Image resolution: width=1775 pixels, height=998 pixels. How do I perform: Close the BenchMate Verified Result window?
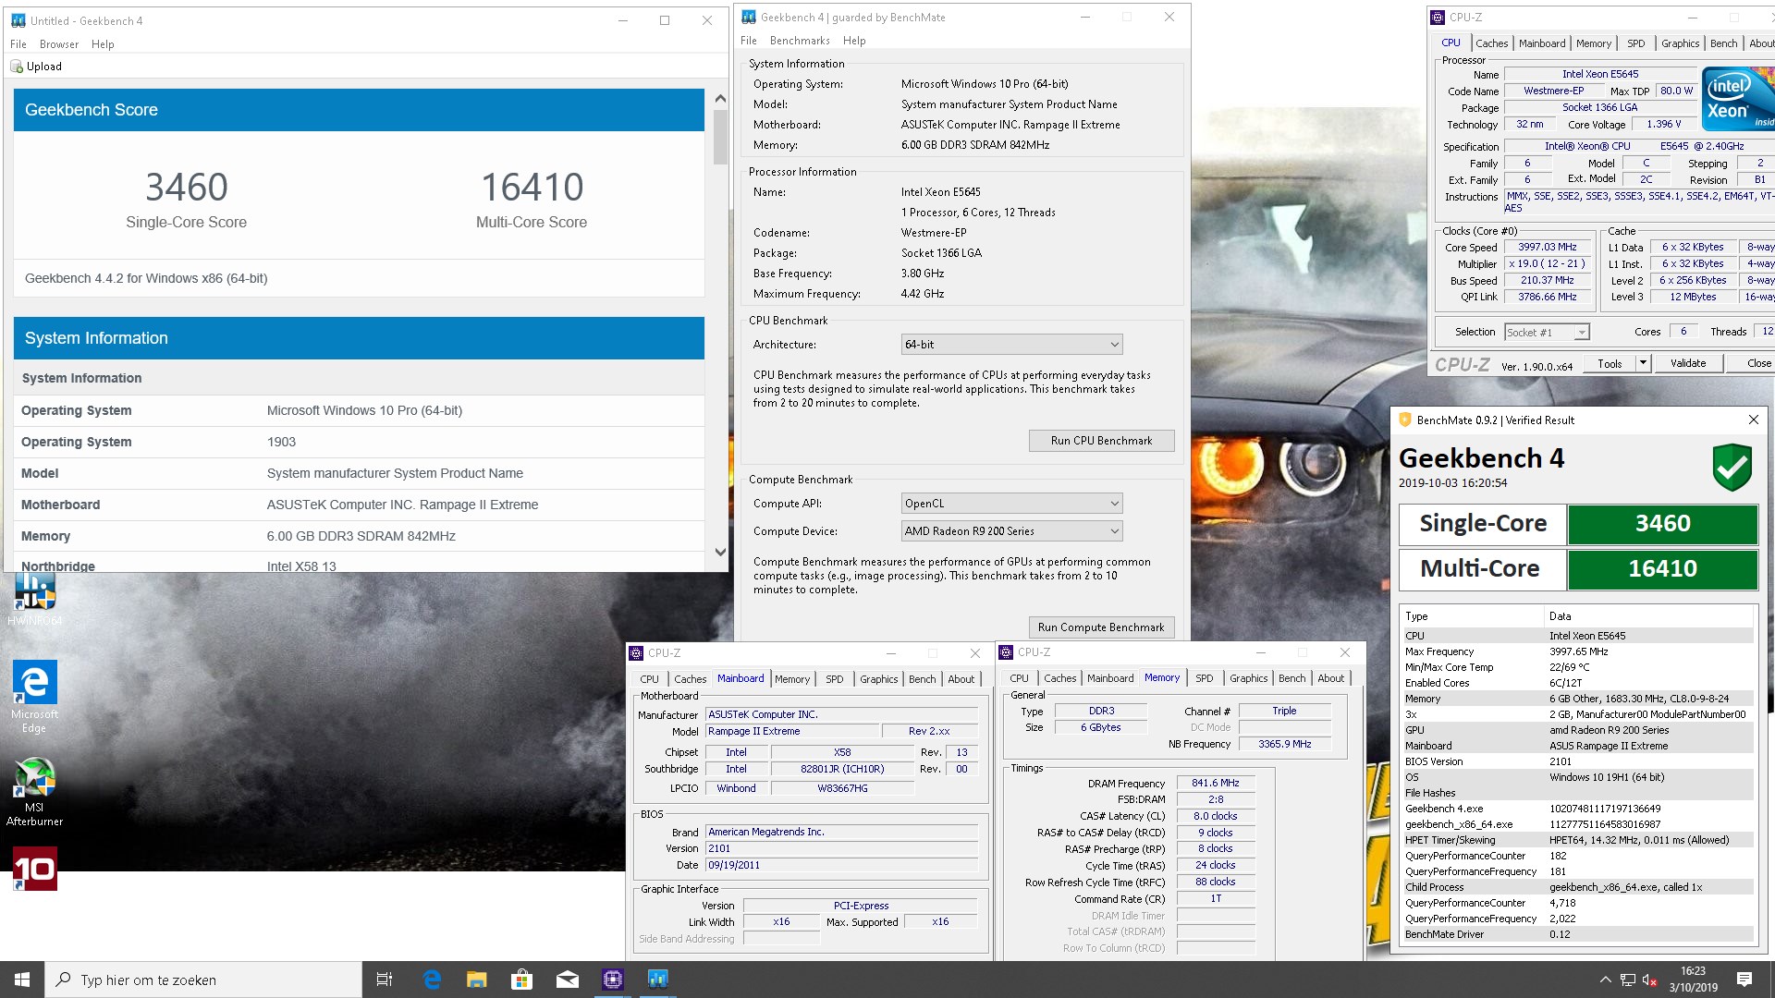(1753, 420)
